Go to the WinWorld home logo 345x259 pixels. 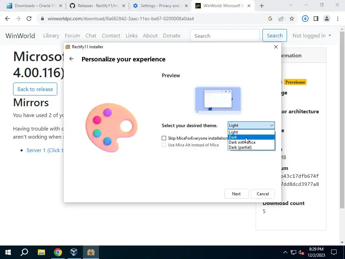(20, 36)
